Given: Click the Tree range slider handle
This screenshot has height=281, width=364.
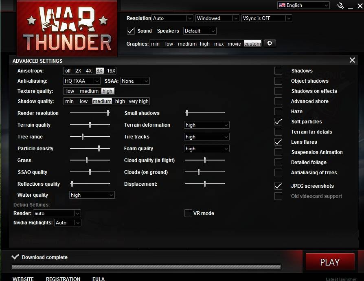Looking at the screenshot, I should click(83, 136).
